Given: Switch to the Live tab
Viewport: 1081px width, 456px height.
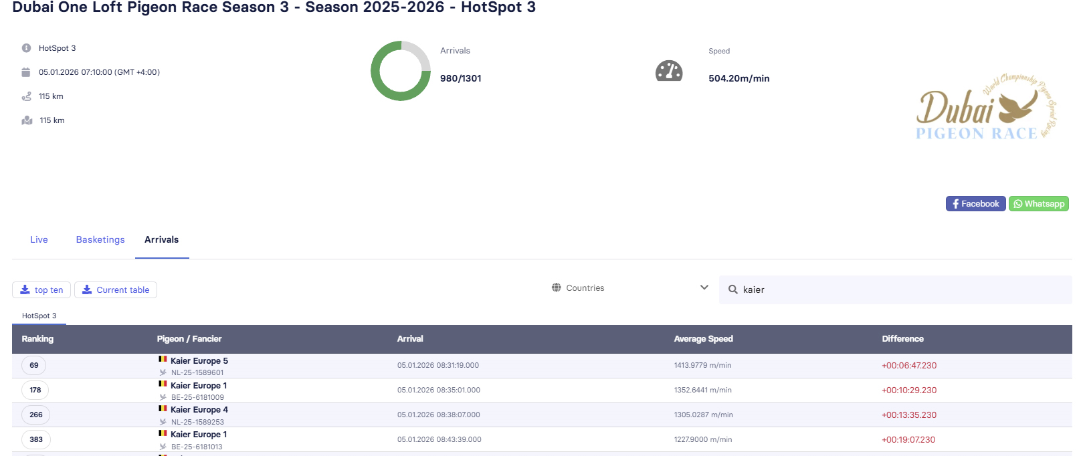Looking at the screenshot, I should pyautogui.click(x=39, y=239).
